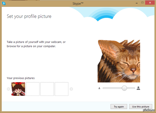156x113 pixels.
Task: Click the "Your previous pictures" label
Action: point(21,78)
